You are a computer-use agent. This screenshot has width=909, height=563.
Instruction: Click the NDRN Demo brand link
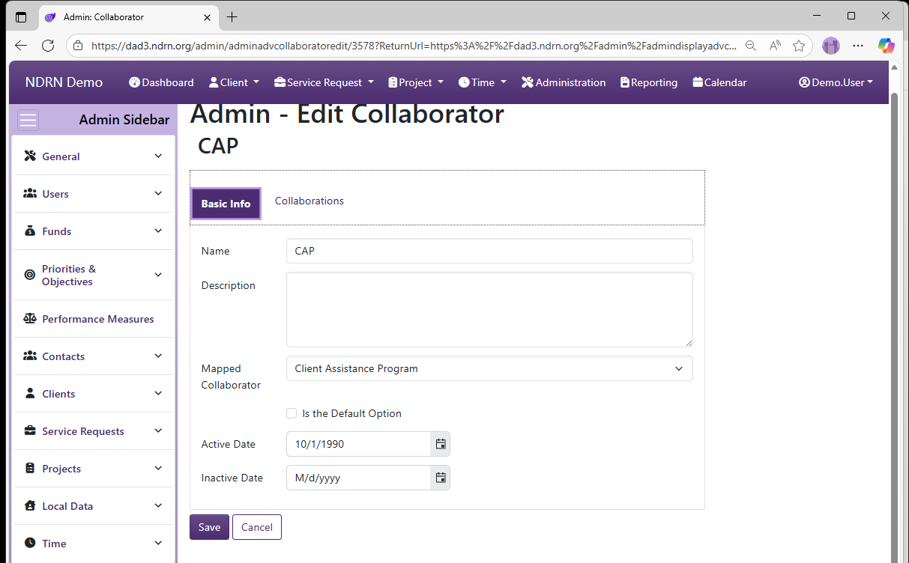pos(64,82)
